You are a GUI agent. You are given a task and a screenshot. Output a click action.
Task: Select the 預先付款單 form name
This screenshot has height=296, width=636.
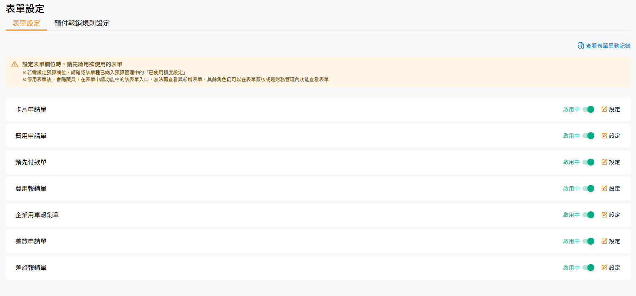pyautogui.click(x=31, y=162)
